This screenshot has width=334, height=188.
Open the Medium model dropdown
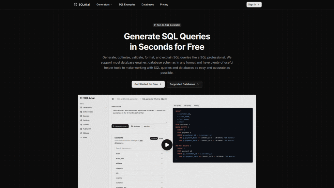tap(148, 126)
